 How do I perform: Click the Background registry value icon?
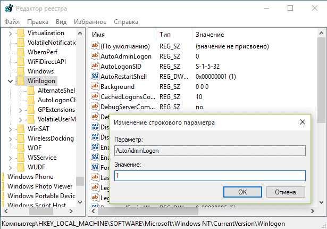coord(95,87)
